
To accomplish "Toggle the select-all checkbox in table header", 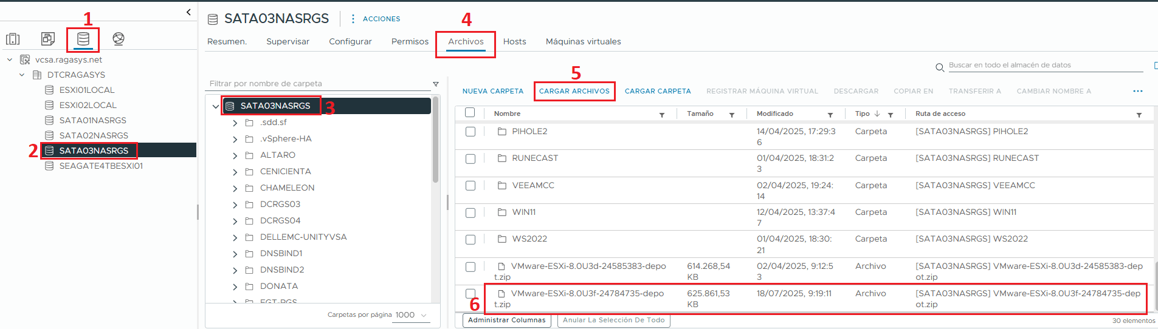I will coord(470,112).
